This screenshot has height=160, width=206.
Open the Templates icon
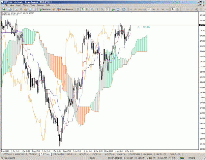(x=124, y=9)
